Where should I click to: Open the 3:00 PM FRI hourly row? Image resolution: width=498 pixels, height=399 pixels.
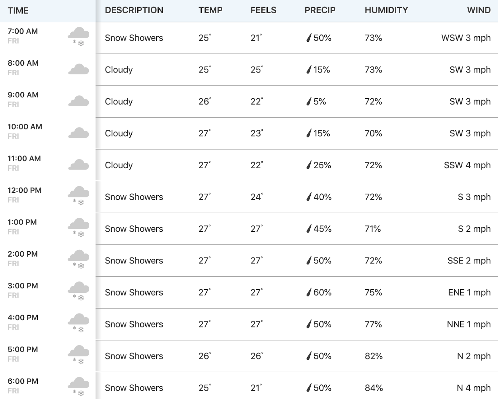(249, 292)
